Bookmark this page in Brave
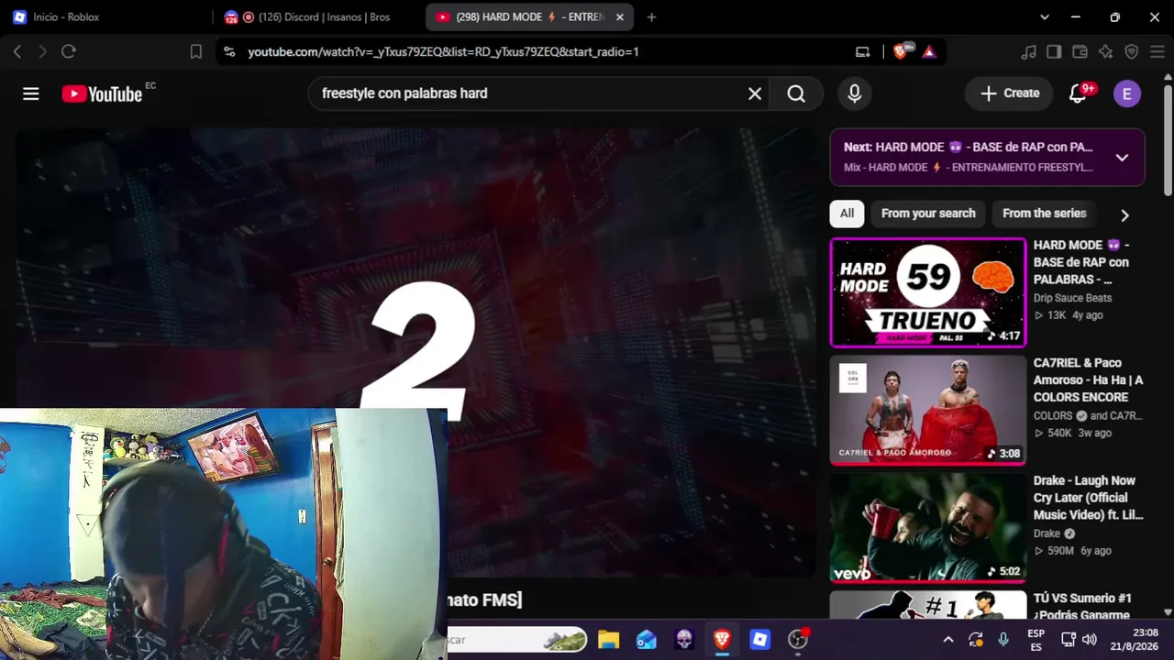 click(195, 52)
